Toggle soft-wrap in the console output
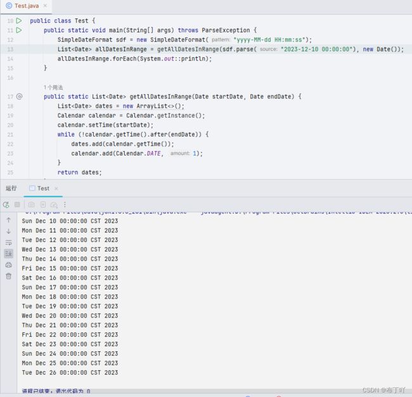 click(8, 243)
